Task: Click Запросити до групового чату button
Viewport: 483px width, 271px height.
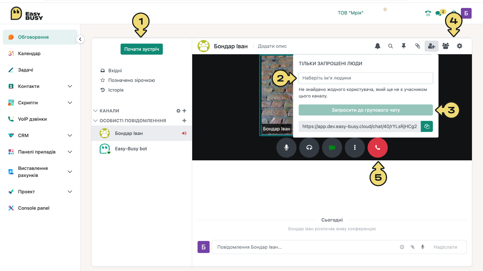Action: (x=366, y=110)
